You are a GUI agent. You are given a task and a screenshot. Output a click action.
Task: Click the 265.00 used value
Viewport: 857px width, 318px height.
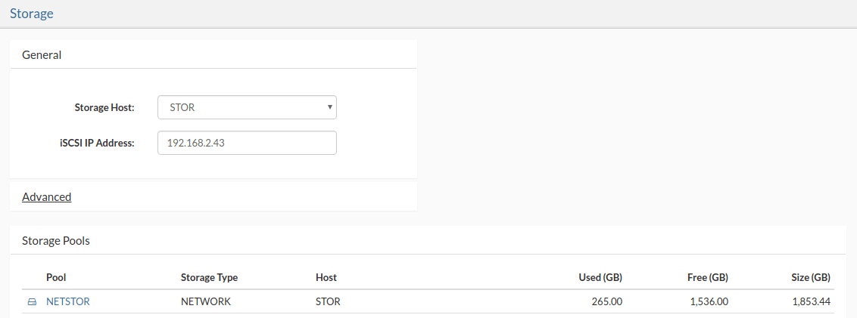(606, 301)
